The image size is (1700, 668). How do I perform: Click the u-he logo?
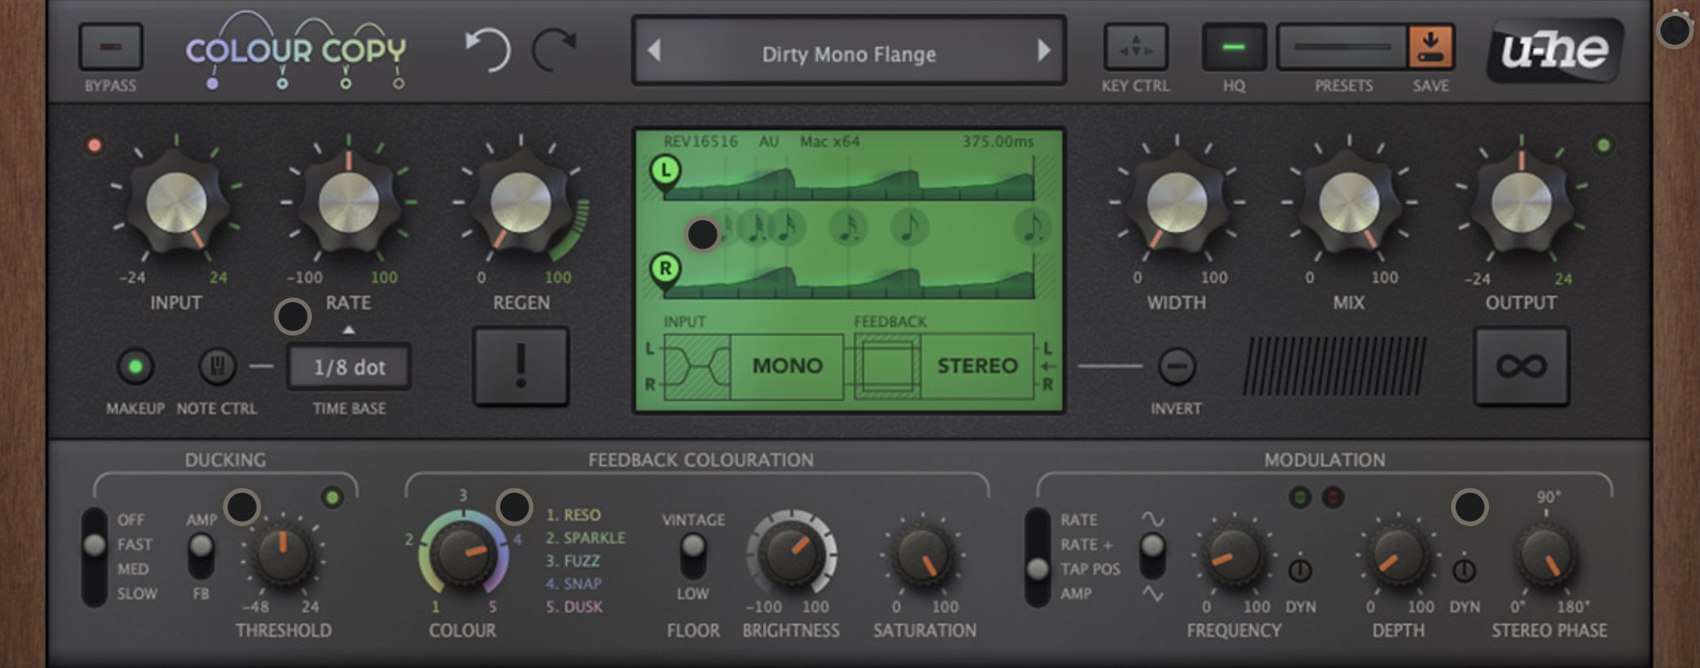[1554, 50]
